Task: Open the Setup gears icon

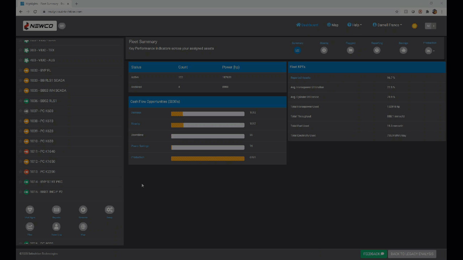Action: coord(109,210)
